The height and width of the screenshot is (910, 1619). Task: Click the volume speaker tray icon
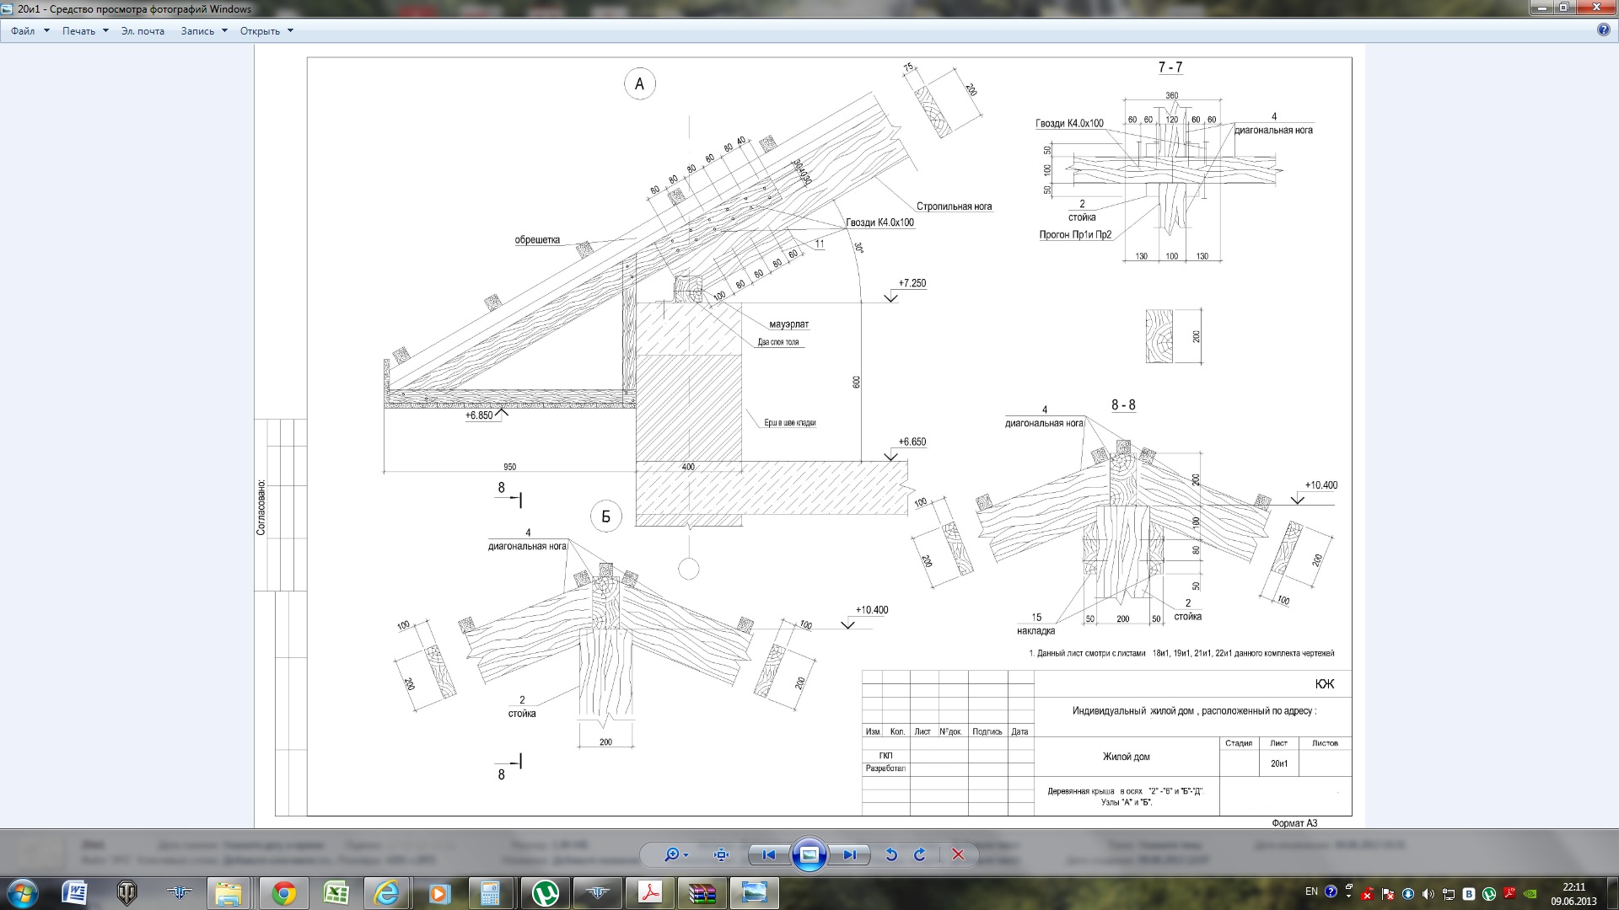(x=1428, y=894)
